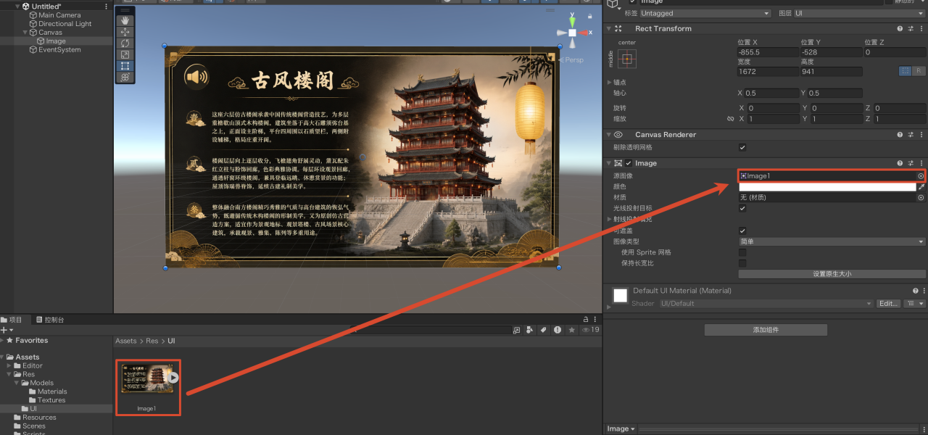Select EventSystem in Hierarchy
928x435 pixels.
(x=59, y=50)
